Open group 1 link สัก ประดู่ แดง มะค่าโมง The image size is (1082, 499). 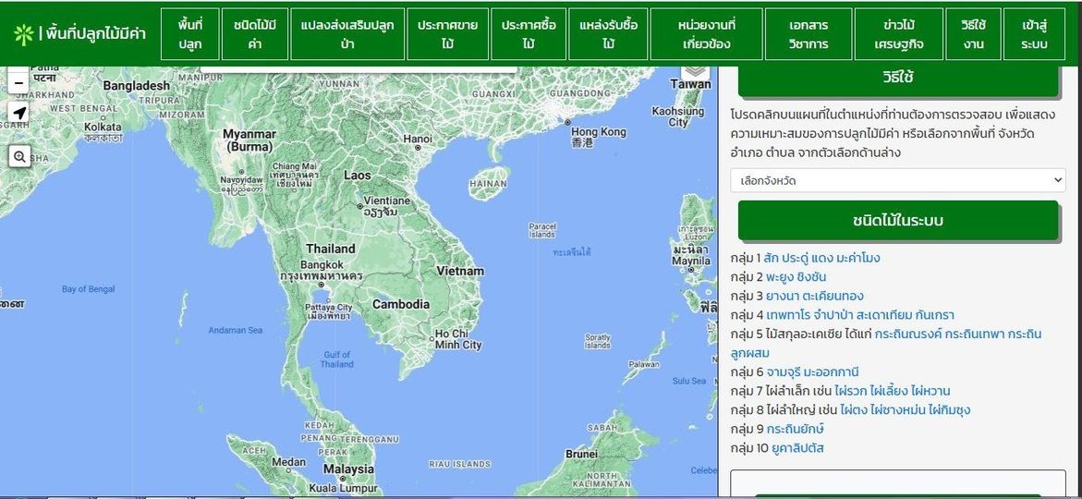pos(821,258)
